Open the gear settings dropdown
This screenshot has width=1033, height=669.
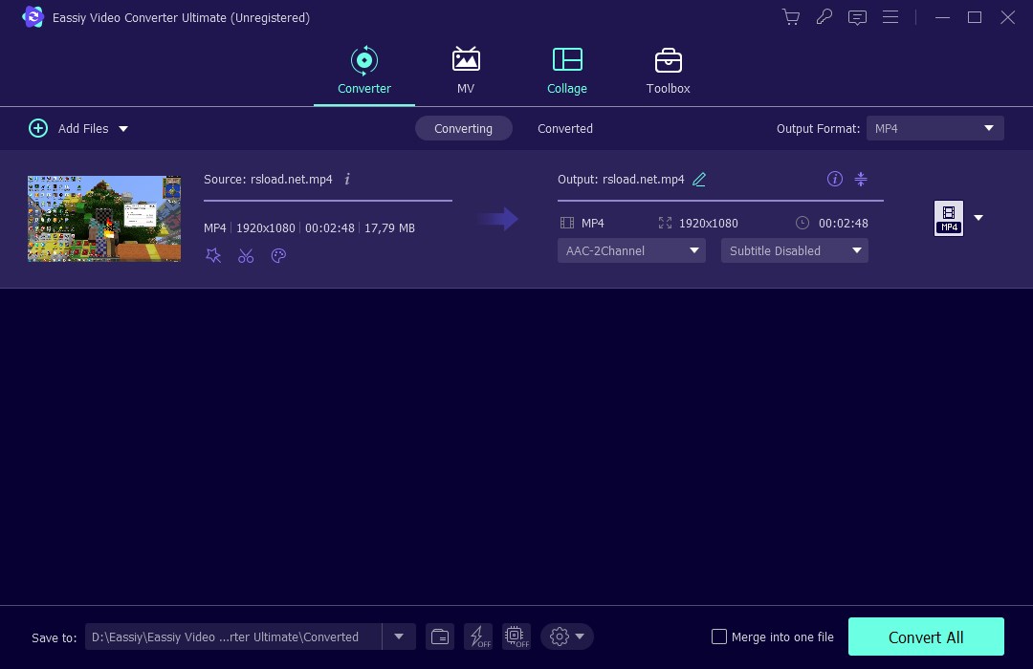coord(567,637)
